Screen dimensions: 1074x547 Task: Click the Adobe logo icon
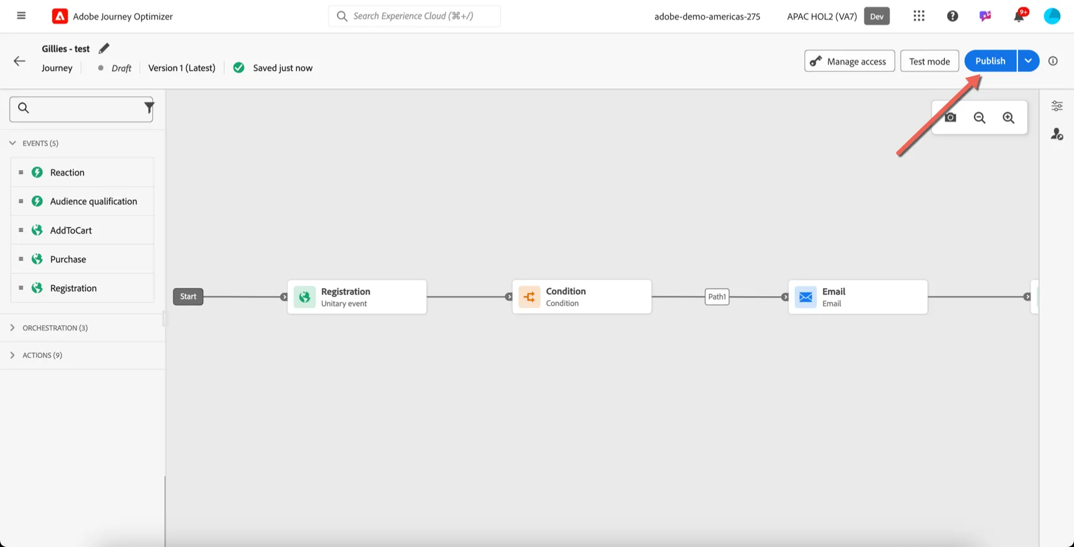[60, 16]
